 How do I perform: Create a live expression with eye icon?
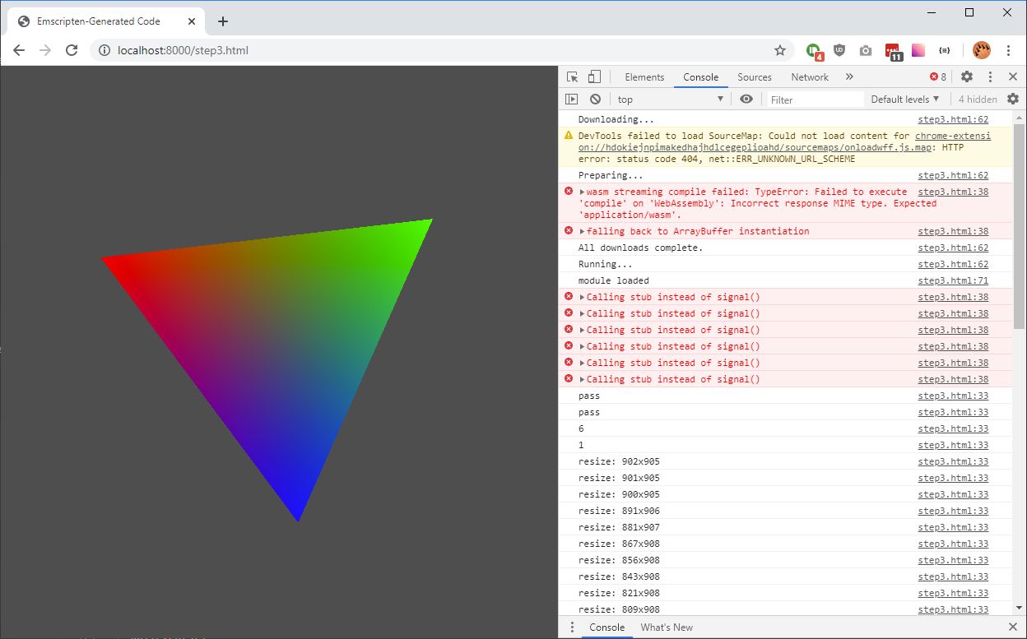click(746, 99)
